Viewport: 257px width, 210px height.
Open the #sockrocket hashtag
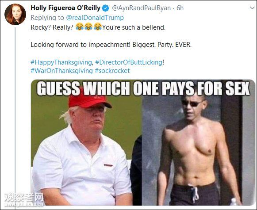click(x=112, y=71)
